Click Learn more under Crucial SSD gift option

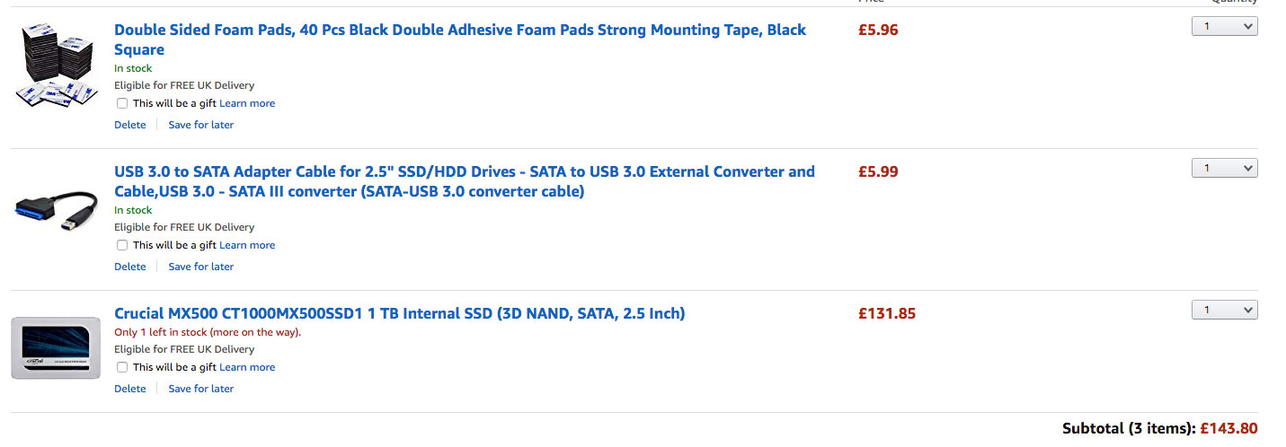pos(247,367)
